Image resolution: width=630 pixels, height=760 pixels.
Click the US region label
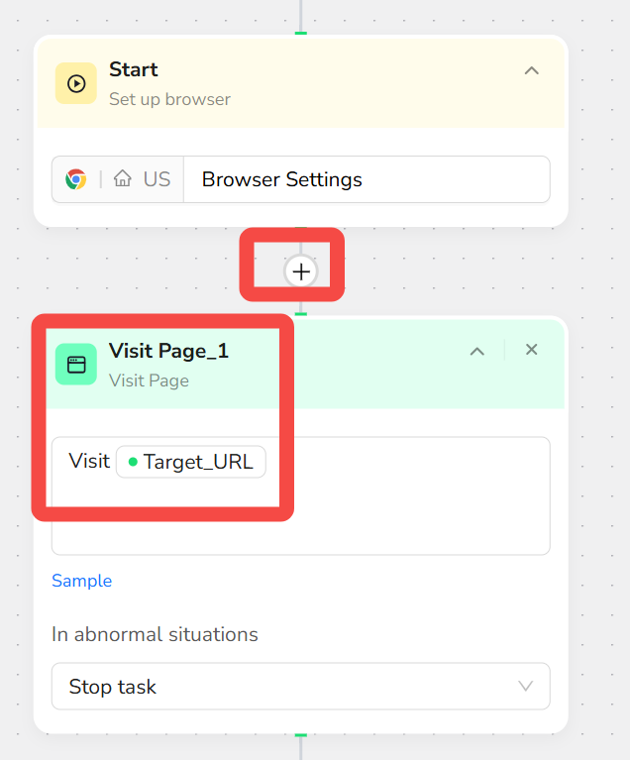pyautogui.click(x=157, y=179)
